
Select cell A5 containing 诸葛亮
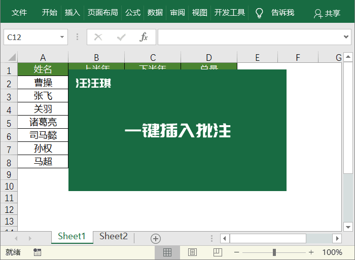[43, 122]
